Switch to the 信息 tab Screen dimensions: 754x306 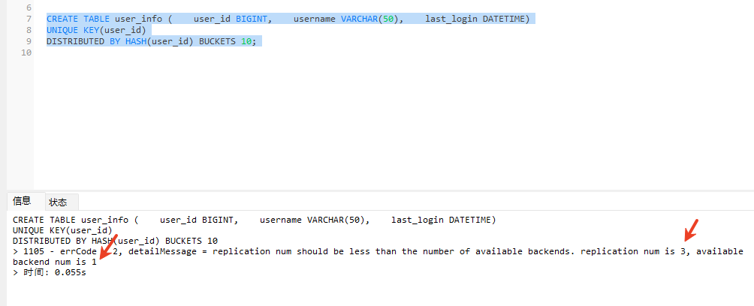22,201
